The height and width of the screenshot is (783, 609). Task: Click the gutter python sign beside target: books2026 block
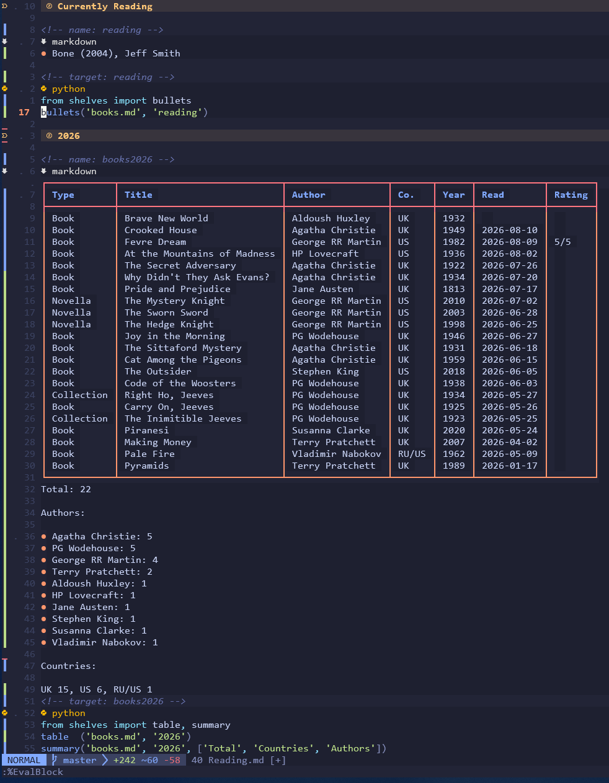point(4,713)
